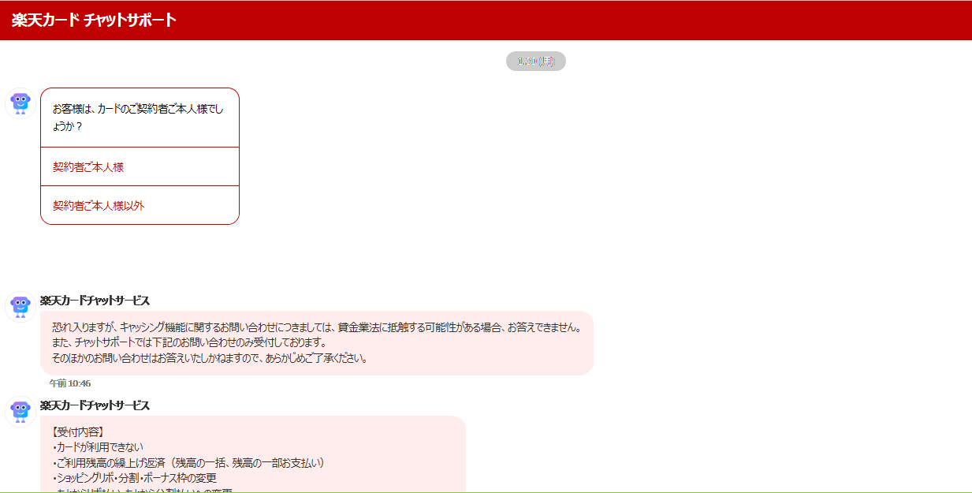Click the ・ご利用残高の繰上げ返済 line
Viewport: 972px width, 493px height.
(188, 463)
